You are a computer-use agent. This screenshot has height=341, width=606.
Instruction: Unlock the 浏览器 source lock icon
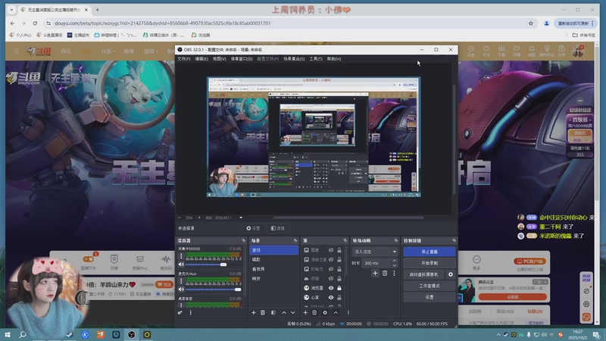point(339,288)
